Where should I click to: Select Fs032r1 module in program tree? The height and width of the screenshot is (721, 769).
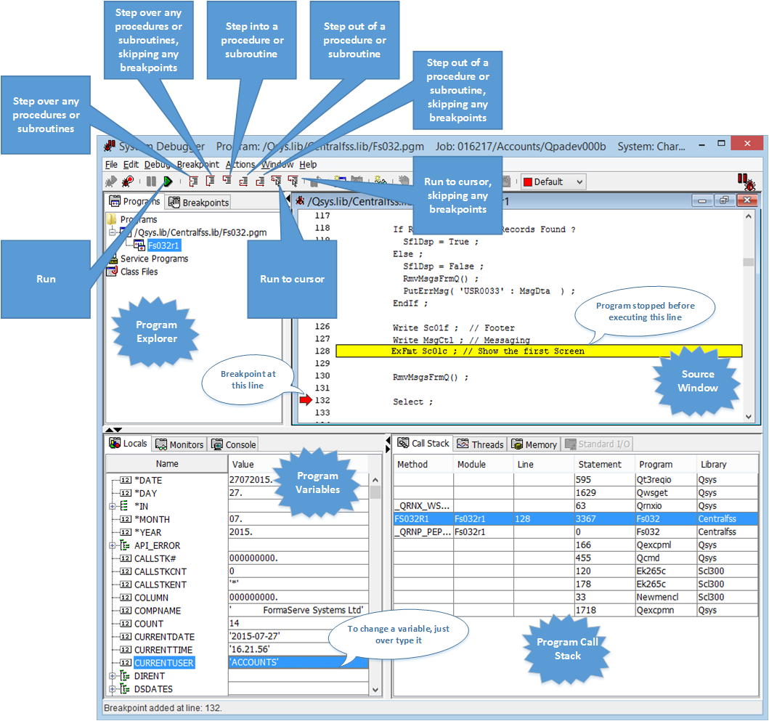pyautogui.click(x=163, y=245)
